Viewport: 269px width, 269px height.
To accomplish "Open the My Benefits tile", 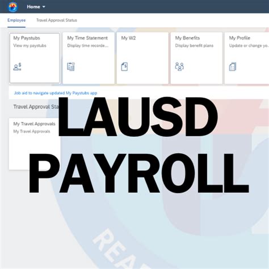I will coord(196,58).
